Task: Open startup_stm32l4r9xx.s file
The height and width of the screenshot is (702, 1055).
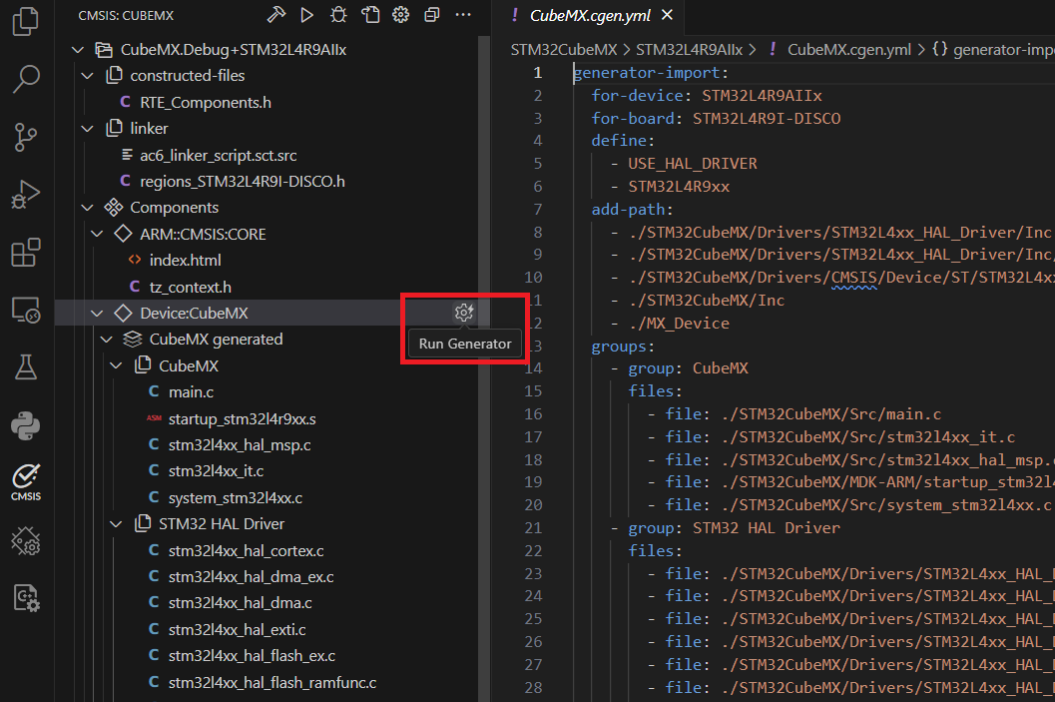Action: click(x=243, y=419)
